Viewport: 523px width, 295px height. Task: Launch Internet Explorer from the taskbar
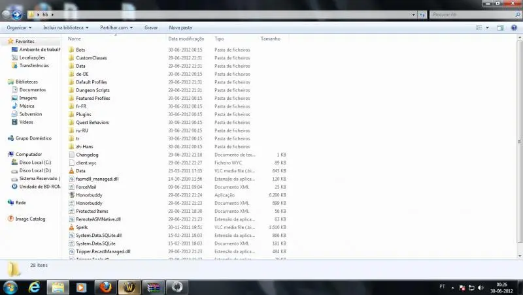tap(35, 286)
